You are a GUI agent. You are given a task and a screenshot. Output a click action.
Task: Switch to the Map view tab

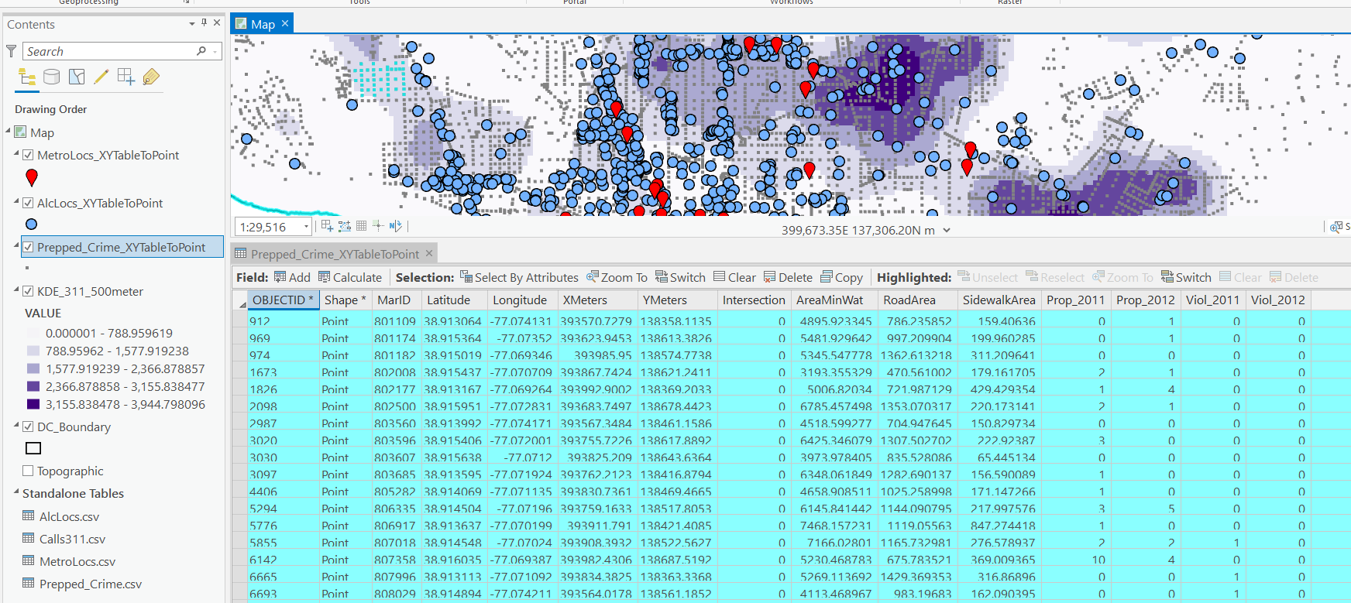(x=262, y=24)
